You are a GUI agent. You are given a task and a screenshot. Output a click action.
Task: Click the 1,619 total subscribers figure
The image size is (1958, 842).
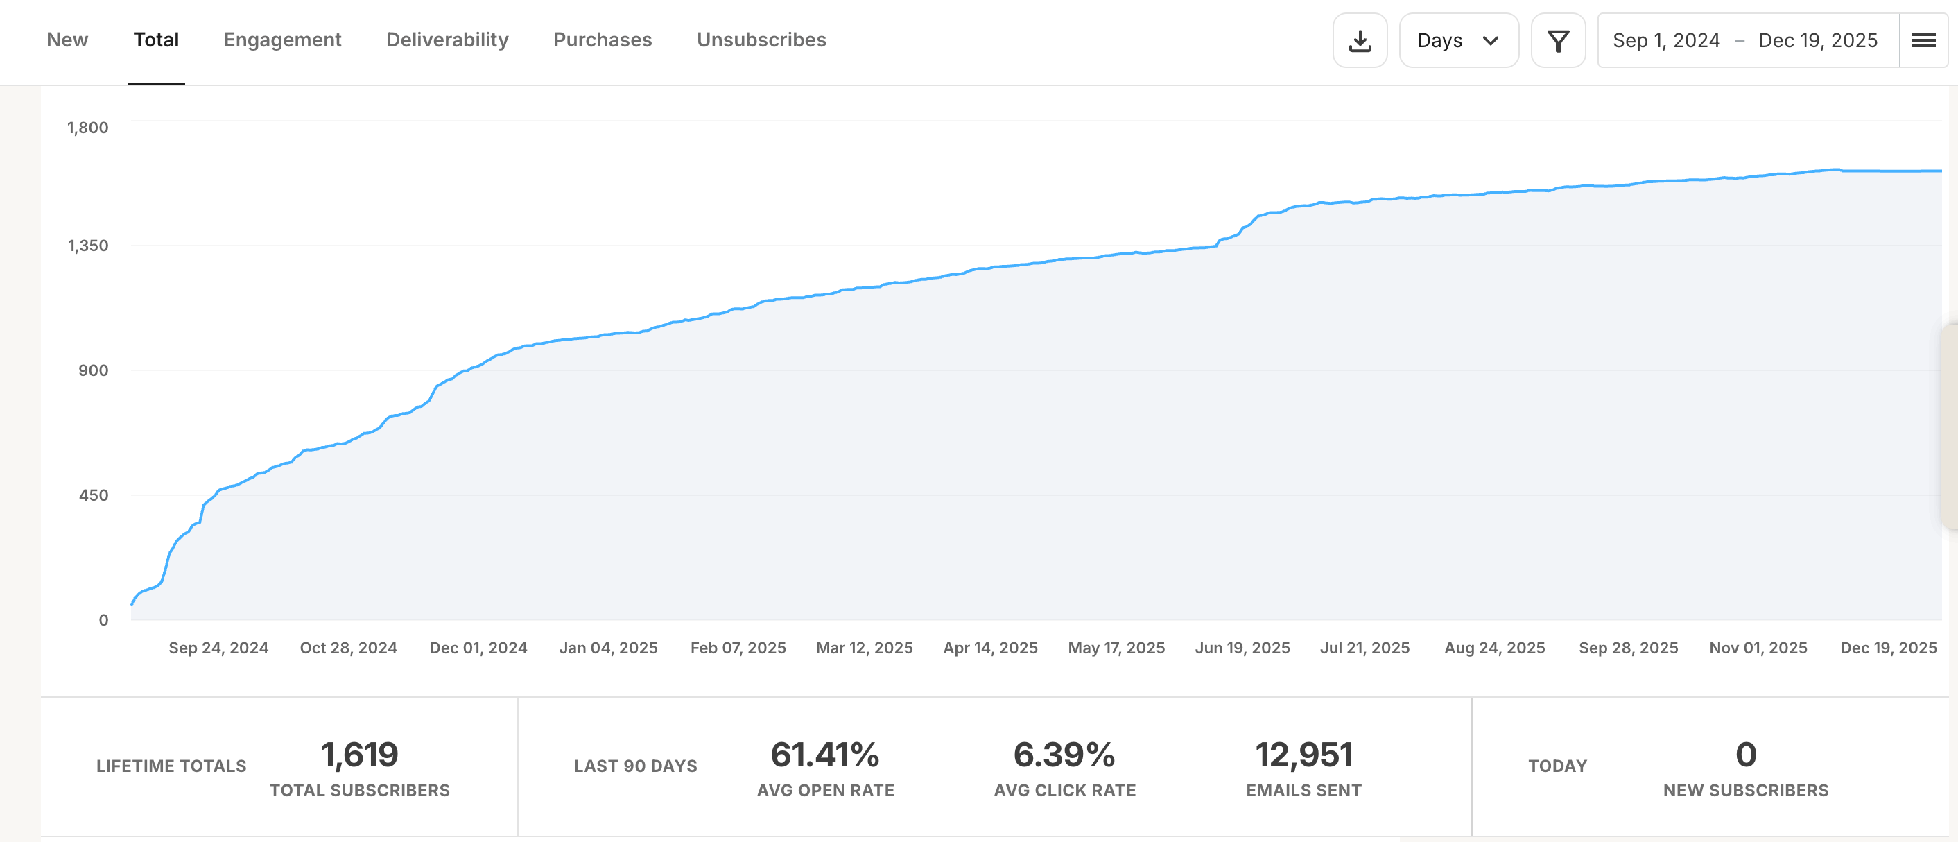click(360, 755)
